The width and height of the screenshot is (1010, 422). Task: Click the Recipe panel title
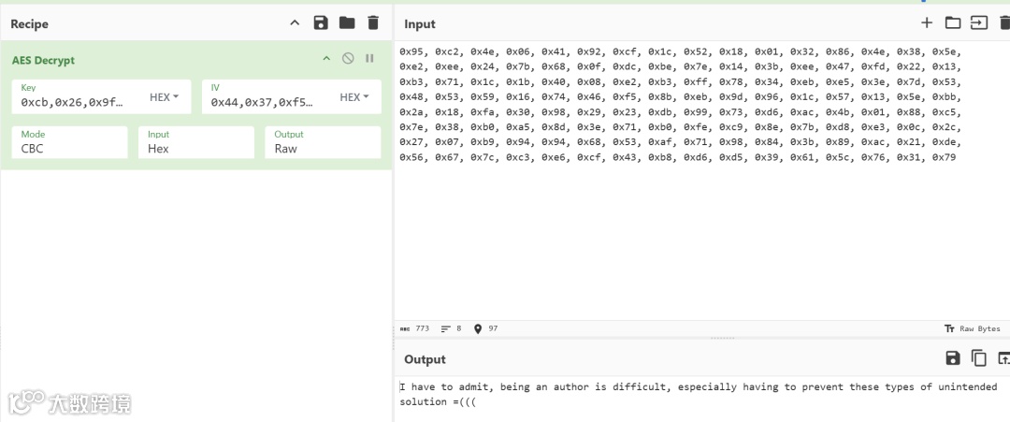point(29,23)
